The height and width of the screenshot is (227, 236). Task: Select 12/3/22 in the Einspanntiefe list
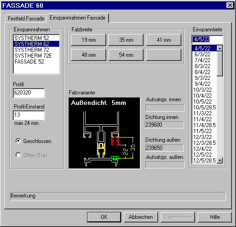click(205, 137)
